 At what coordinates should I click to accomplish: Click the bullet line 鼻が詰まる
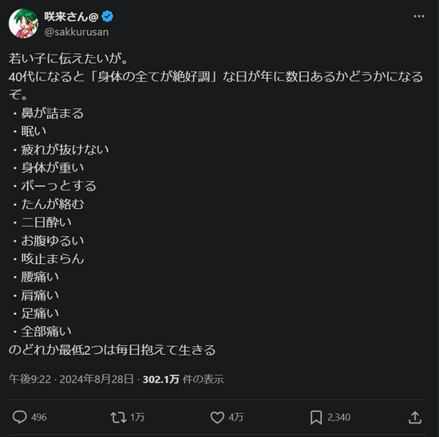point(53,113)
